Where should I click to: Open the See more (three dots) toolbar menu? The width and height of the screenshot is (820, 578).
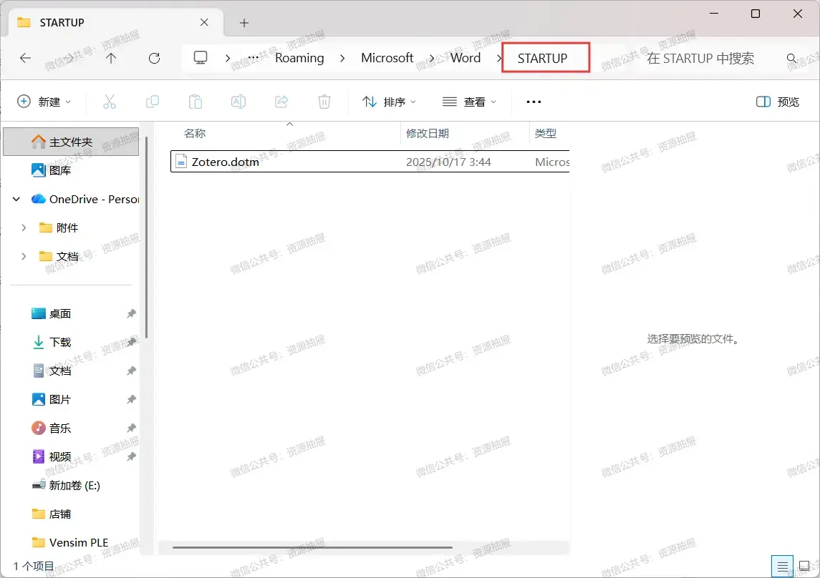[x=534, y=102]
